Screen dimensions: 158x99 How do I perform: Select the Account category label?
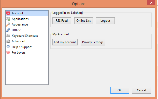click(17, 13)
